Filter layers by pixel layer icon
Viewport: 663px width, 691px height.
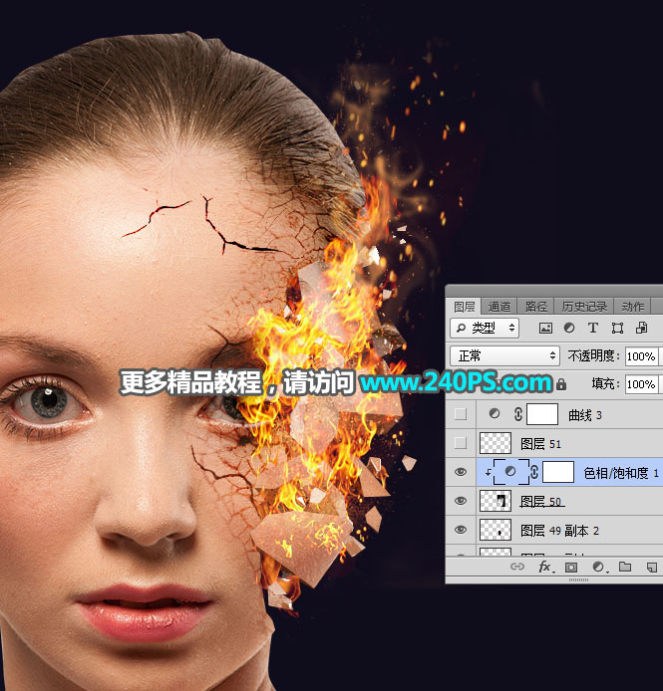[x=545, y=328]
